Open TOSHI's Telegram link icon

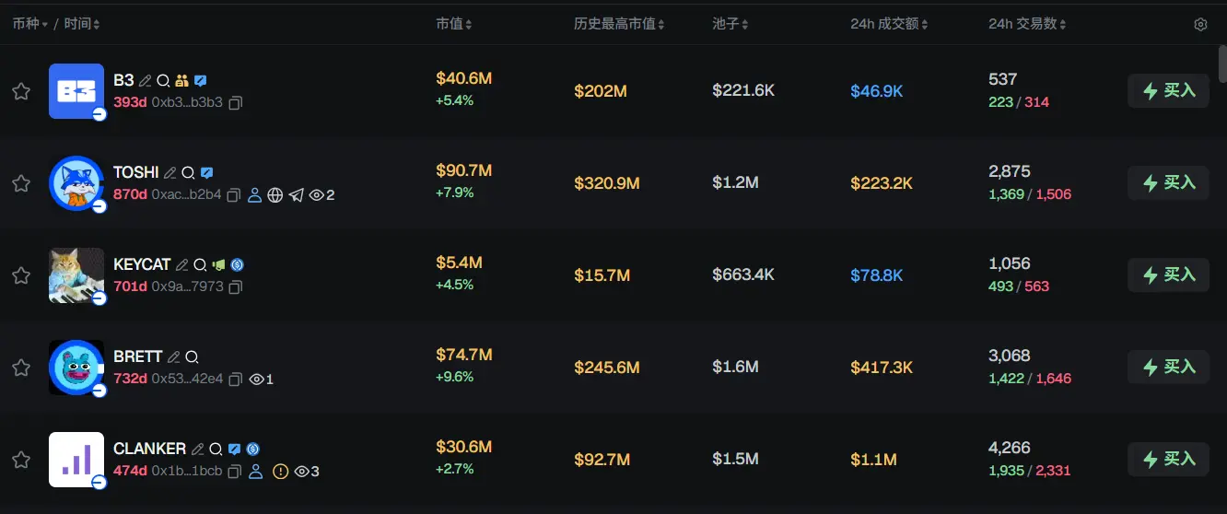point(296,195)
